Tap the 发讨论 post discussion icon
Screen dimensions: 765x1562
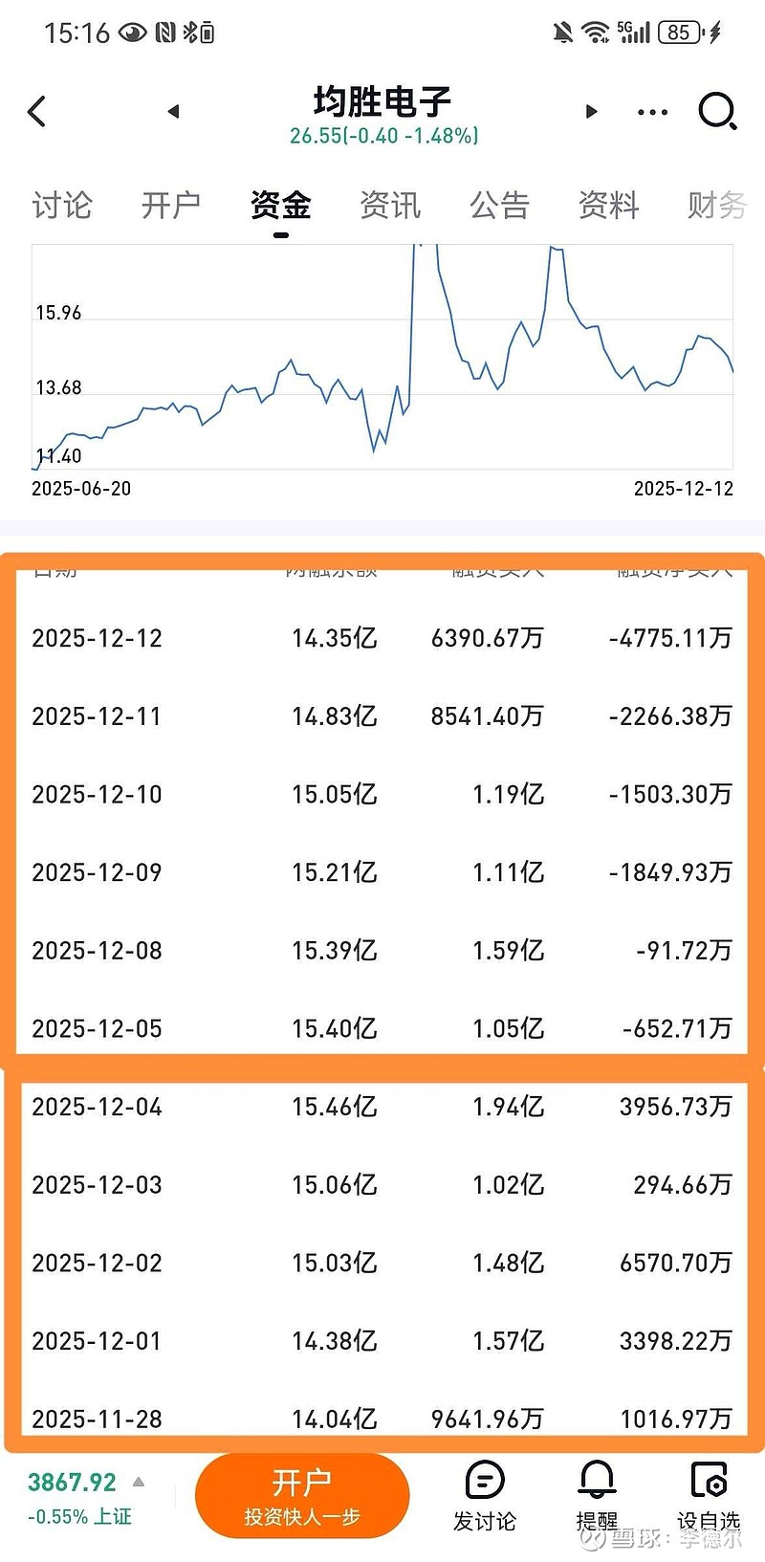pyautogui.click(x=484, y=1495)
